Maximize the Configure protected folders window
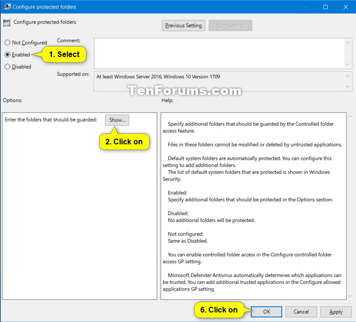Image resolution: width=356 pixels, height=322 pixels. click(x=325, y=7)
